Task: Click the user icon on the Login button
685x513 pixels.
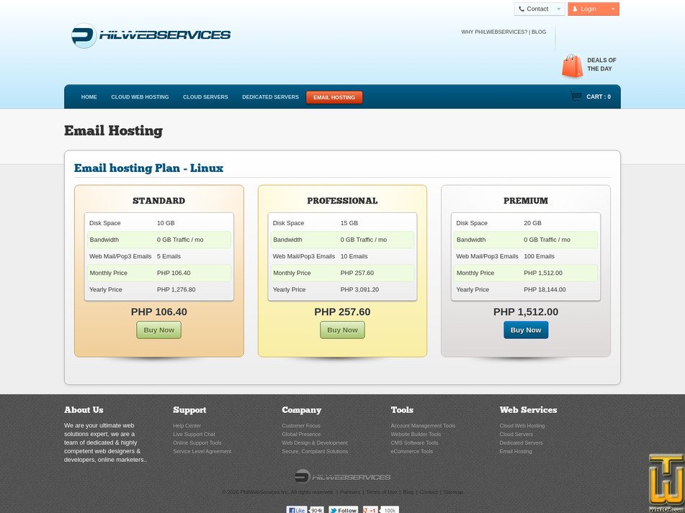Action: (x=575, y=9)
